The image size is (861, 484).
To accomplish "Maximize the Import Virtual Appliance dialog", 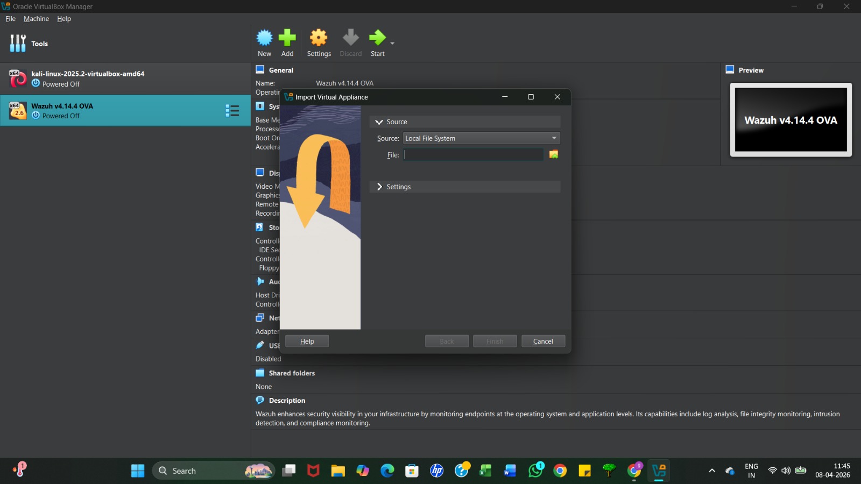I will point(531,97).
